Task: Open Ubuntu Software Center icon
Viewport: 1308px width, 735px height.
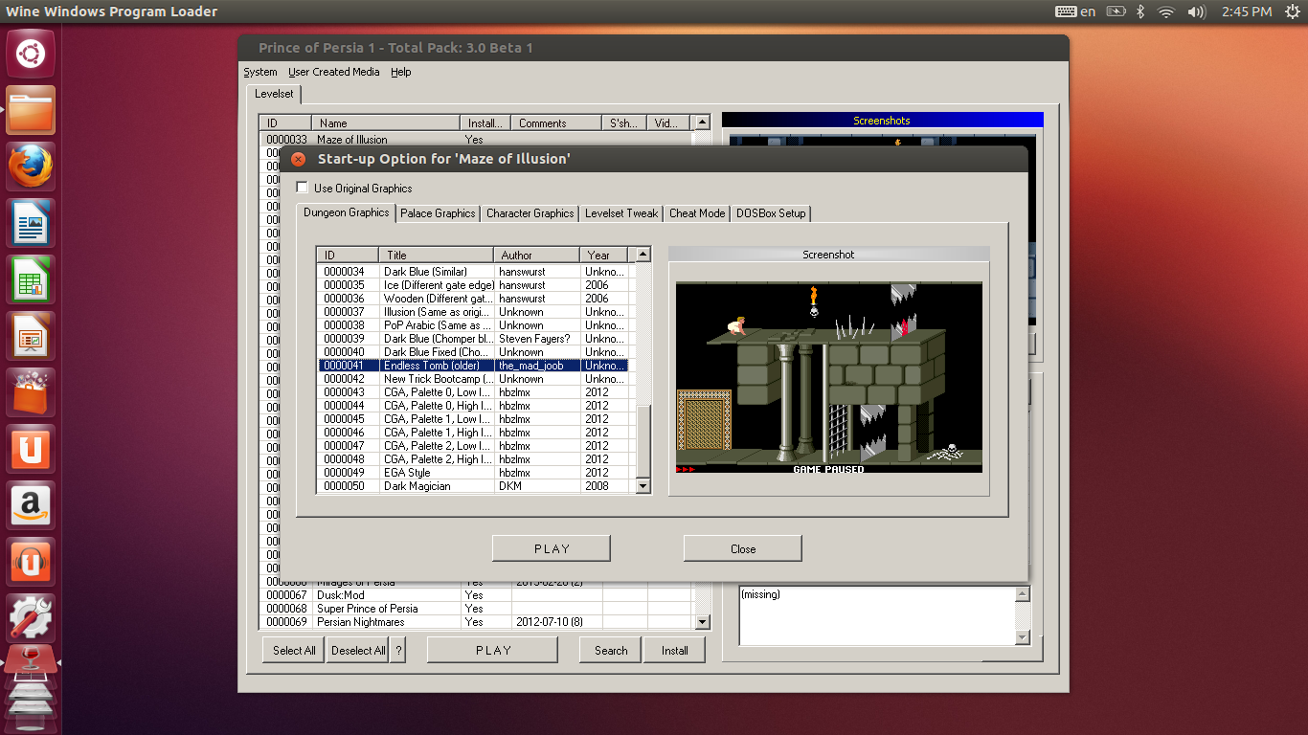Action: [x=32, y=392]
